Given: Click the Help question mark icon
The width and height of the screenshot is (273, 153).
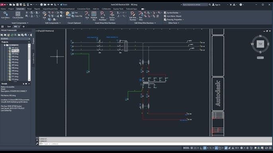Looking at the screenshot, I should click(x=241, y=5).
